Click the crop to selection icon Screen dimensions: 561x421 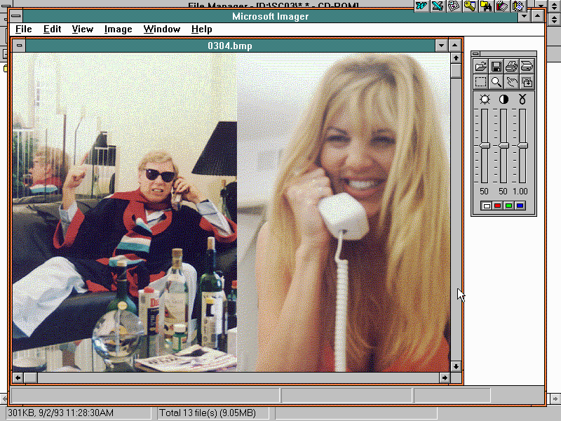click(x=527, y=82)
